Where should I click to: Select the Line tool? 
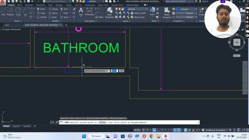tap(3, 11)
